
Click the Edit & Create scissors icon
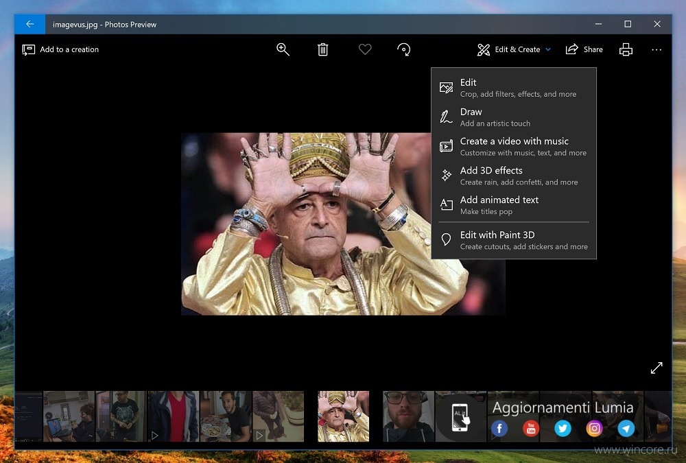tap(484, 49)
